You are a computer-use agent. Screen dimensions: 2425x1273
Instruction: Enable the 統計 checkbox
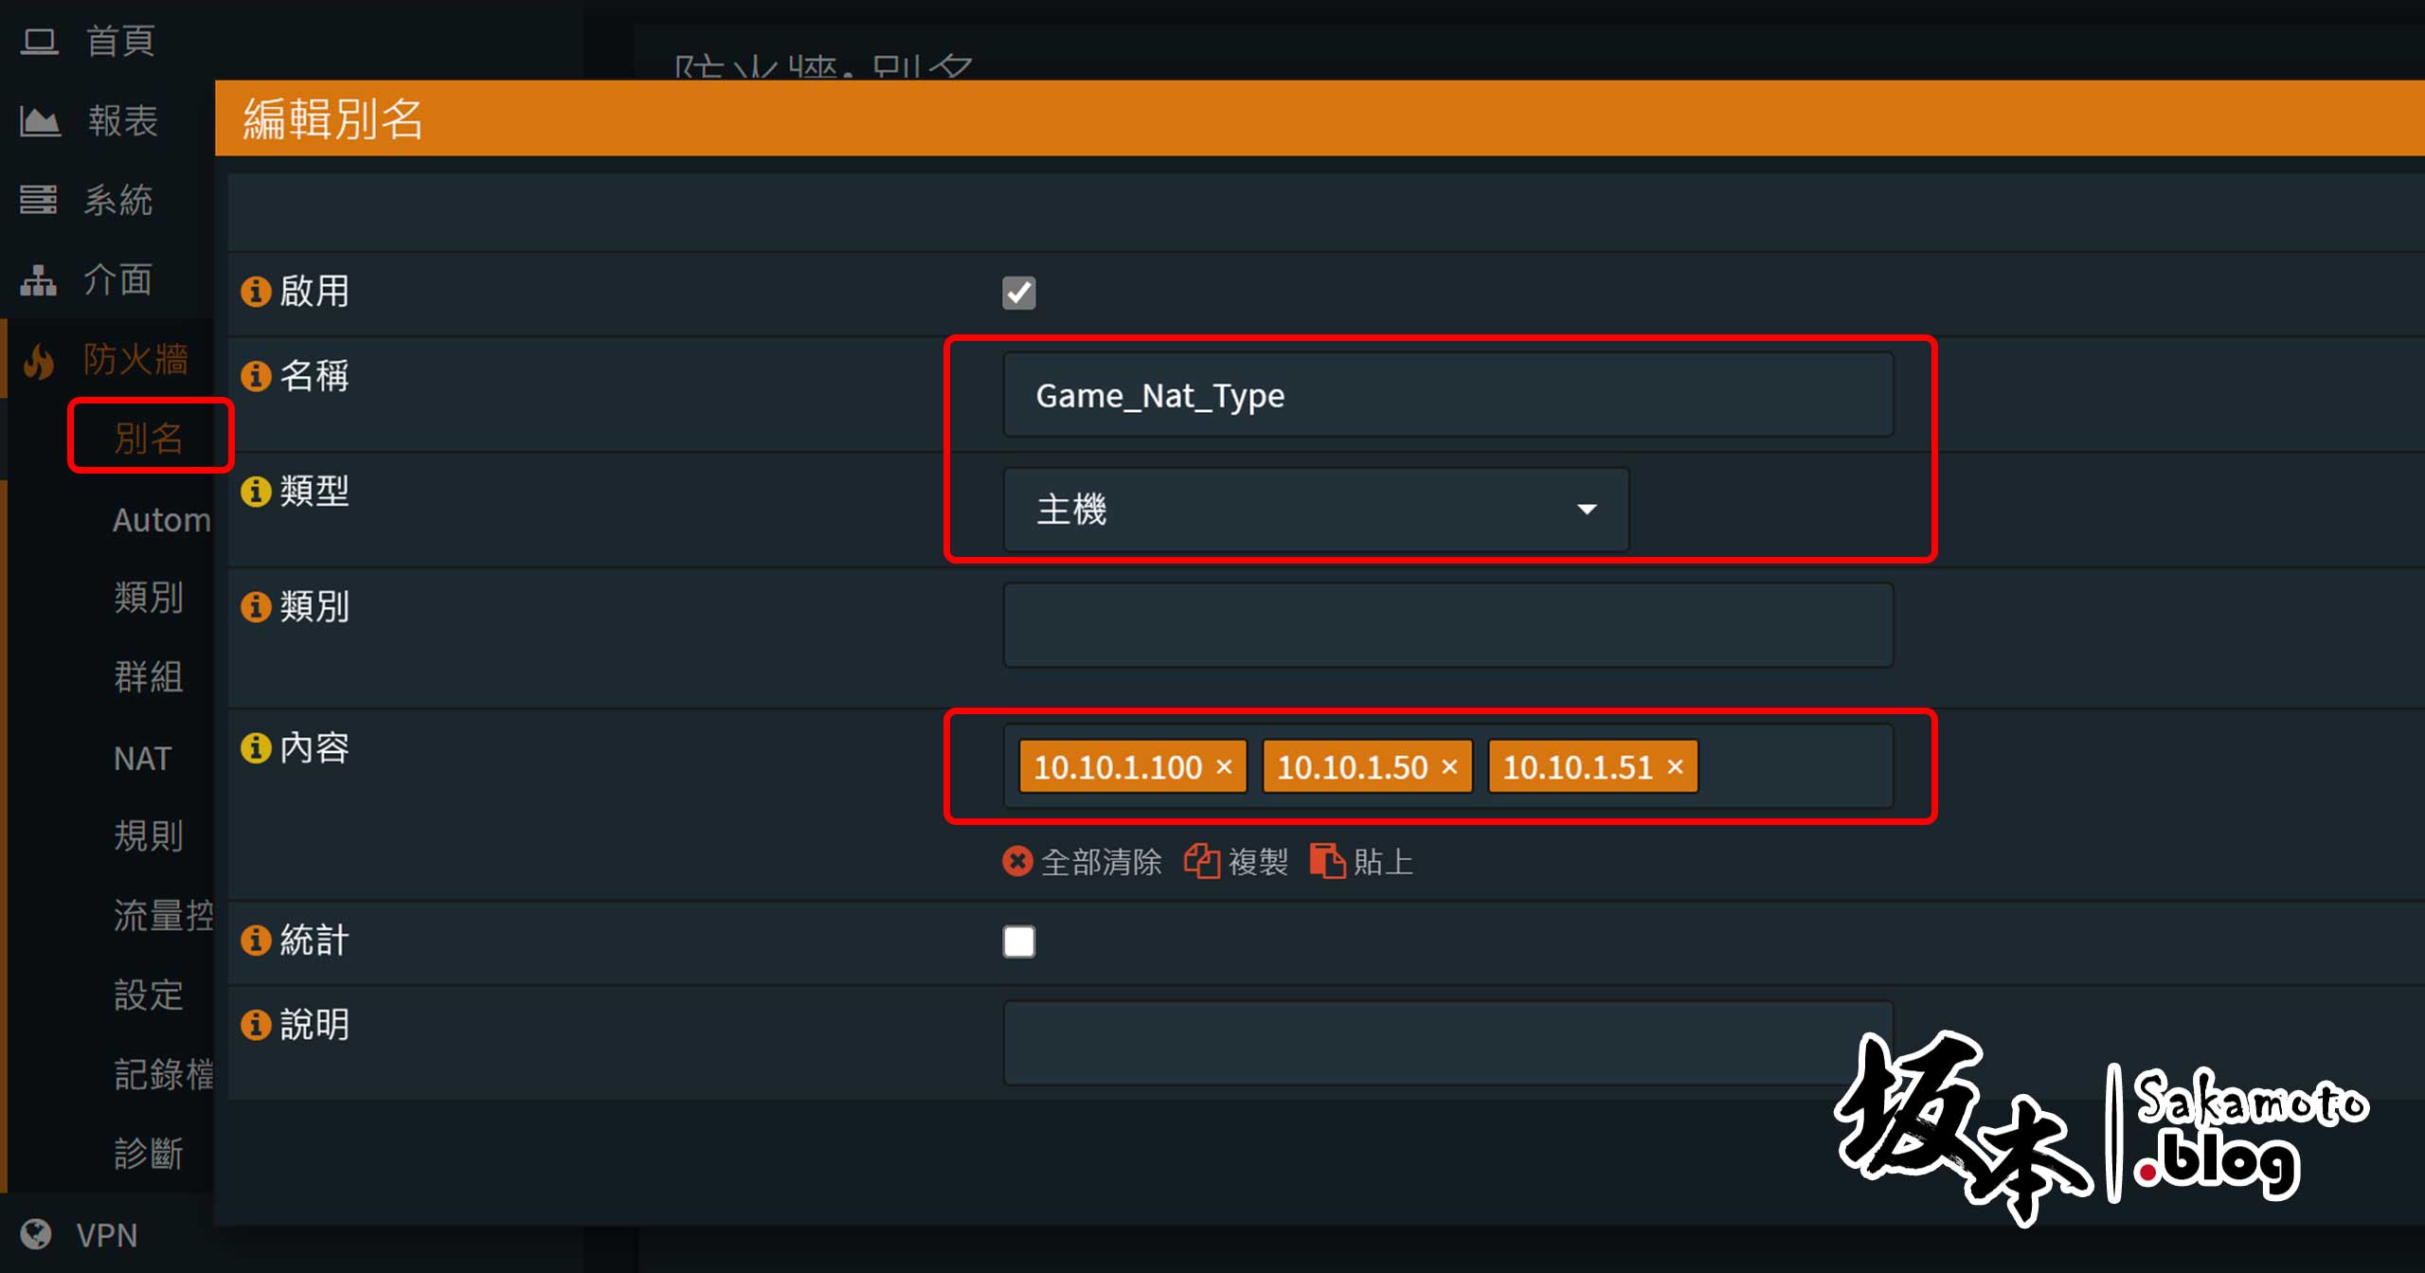tap(1019, 941)
